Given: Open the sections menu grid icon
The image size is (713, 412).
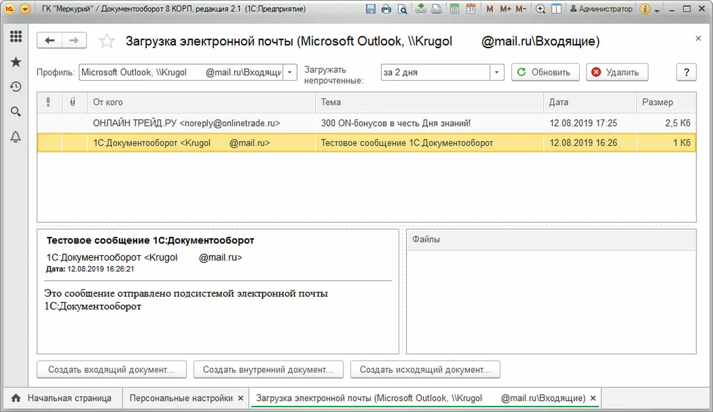Looking at the screenshot, I should [x=16, y=37].
